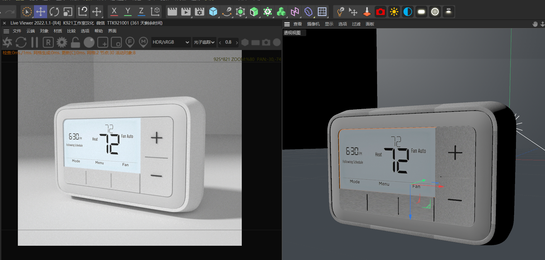Activate the Move tool in the top toolbar
Screen dimensions: 545x260
pos(40,12)
